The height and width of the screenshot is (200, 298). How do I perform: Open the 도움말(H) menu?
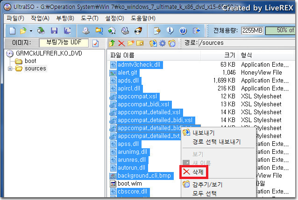click(143, 18)
